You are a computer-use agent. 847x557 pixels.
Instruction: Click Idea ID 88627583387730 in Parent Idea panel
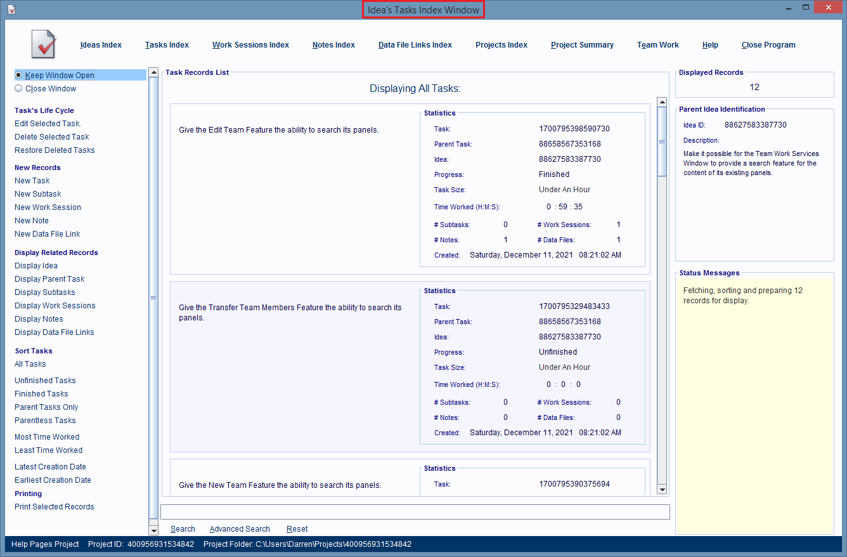point(756,125)
